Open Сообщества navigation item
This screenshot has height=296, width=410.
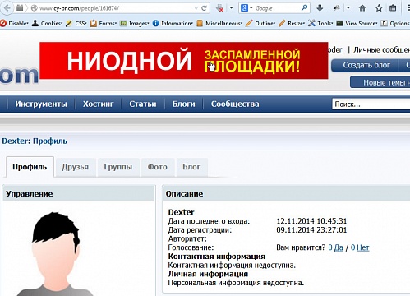235,104
